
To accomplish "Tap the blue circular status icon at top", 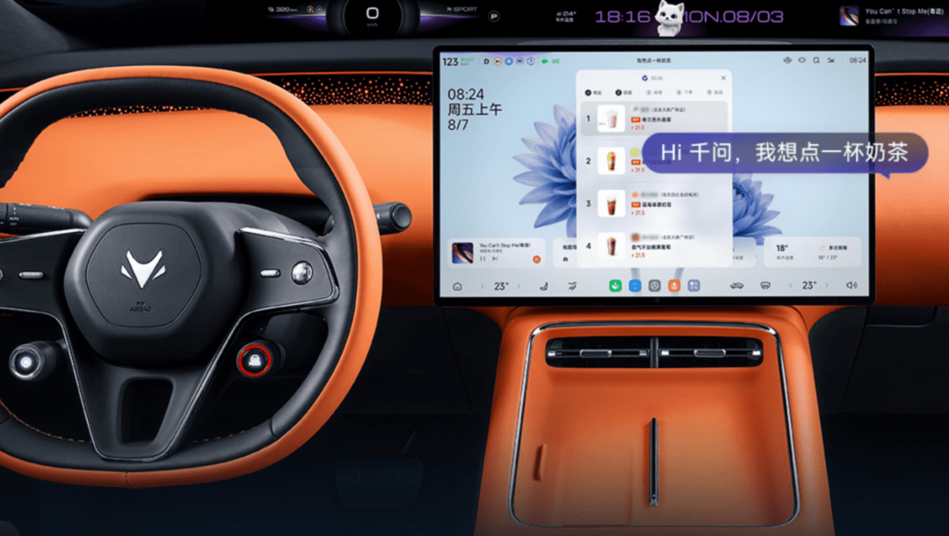I will coord(509,62).
